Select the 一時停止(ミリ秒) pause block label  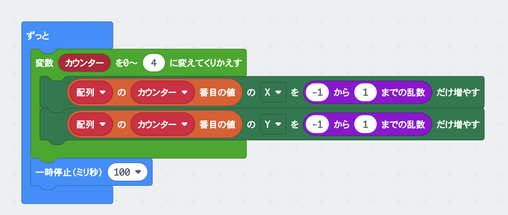point(69,172)
